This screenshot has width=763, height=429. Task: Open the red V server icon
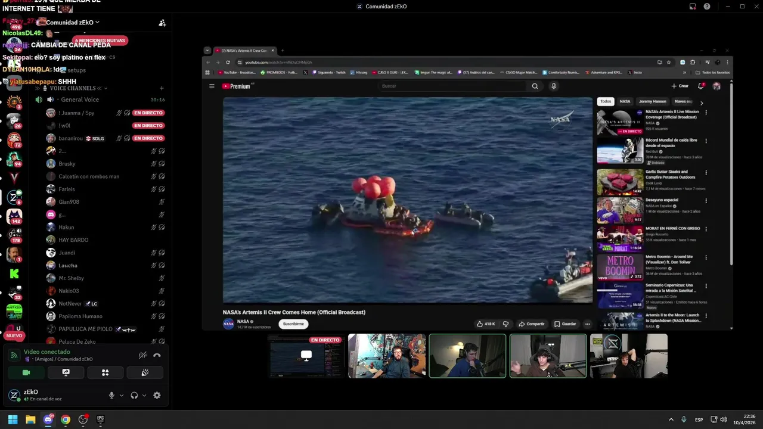tap(14, 178)
